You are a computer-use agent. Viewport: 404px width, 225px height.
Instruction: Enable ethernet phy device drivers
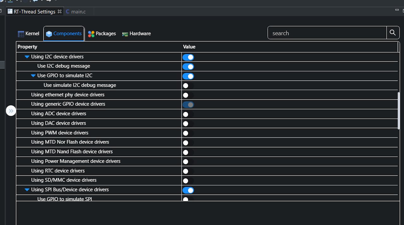[x=188, y=95]
